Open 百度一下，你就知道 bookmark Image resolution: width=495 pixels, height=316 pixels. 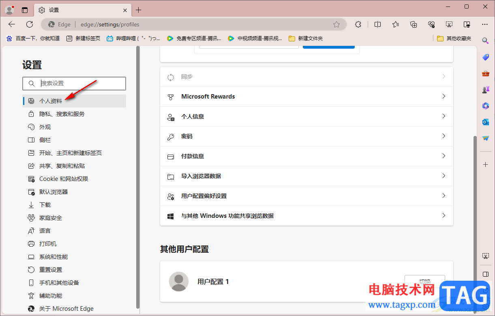(x=32, y=38)
